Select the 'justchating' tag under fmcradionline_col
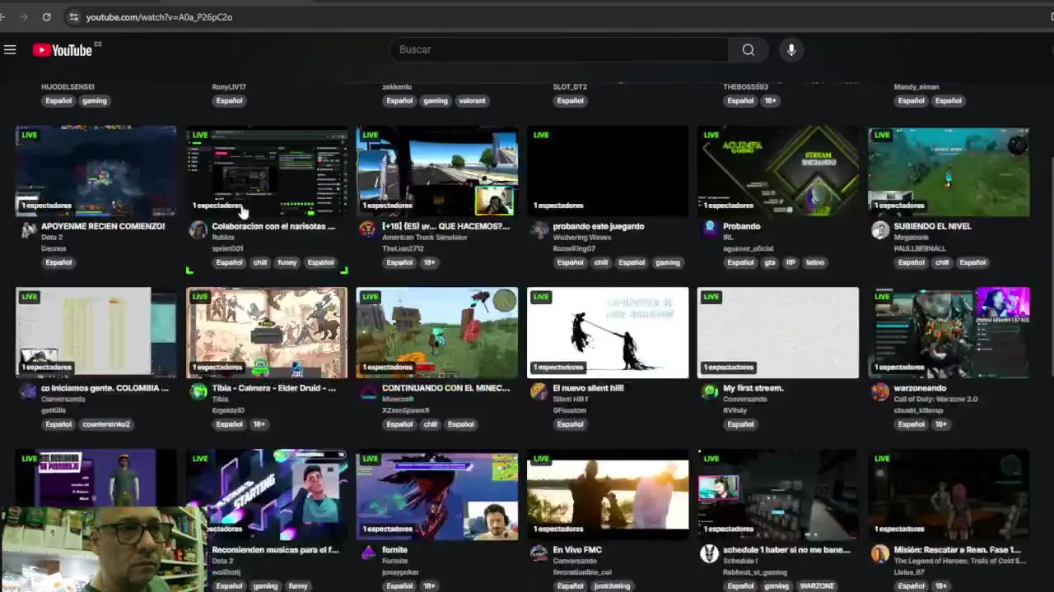This screenshot has height=592, width=1054. point(612,586)
